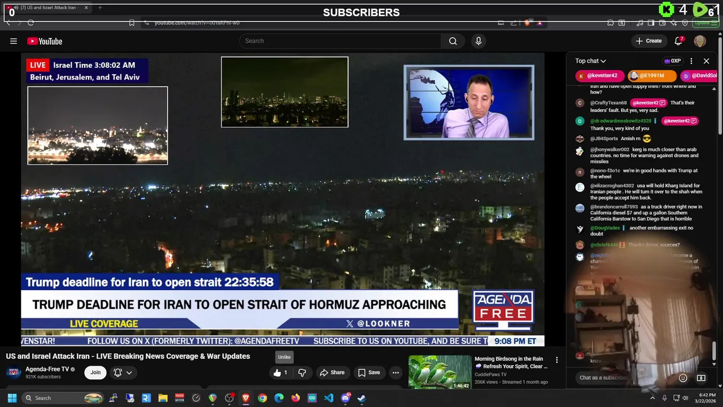Start voice search with microphone icon
The height and width of the screenshot is (407, 723).
click(478, 41)
